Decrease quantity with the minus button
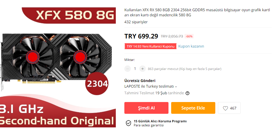 [x=128, y=69]
